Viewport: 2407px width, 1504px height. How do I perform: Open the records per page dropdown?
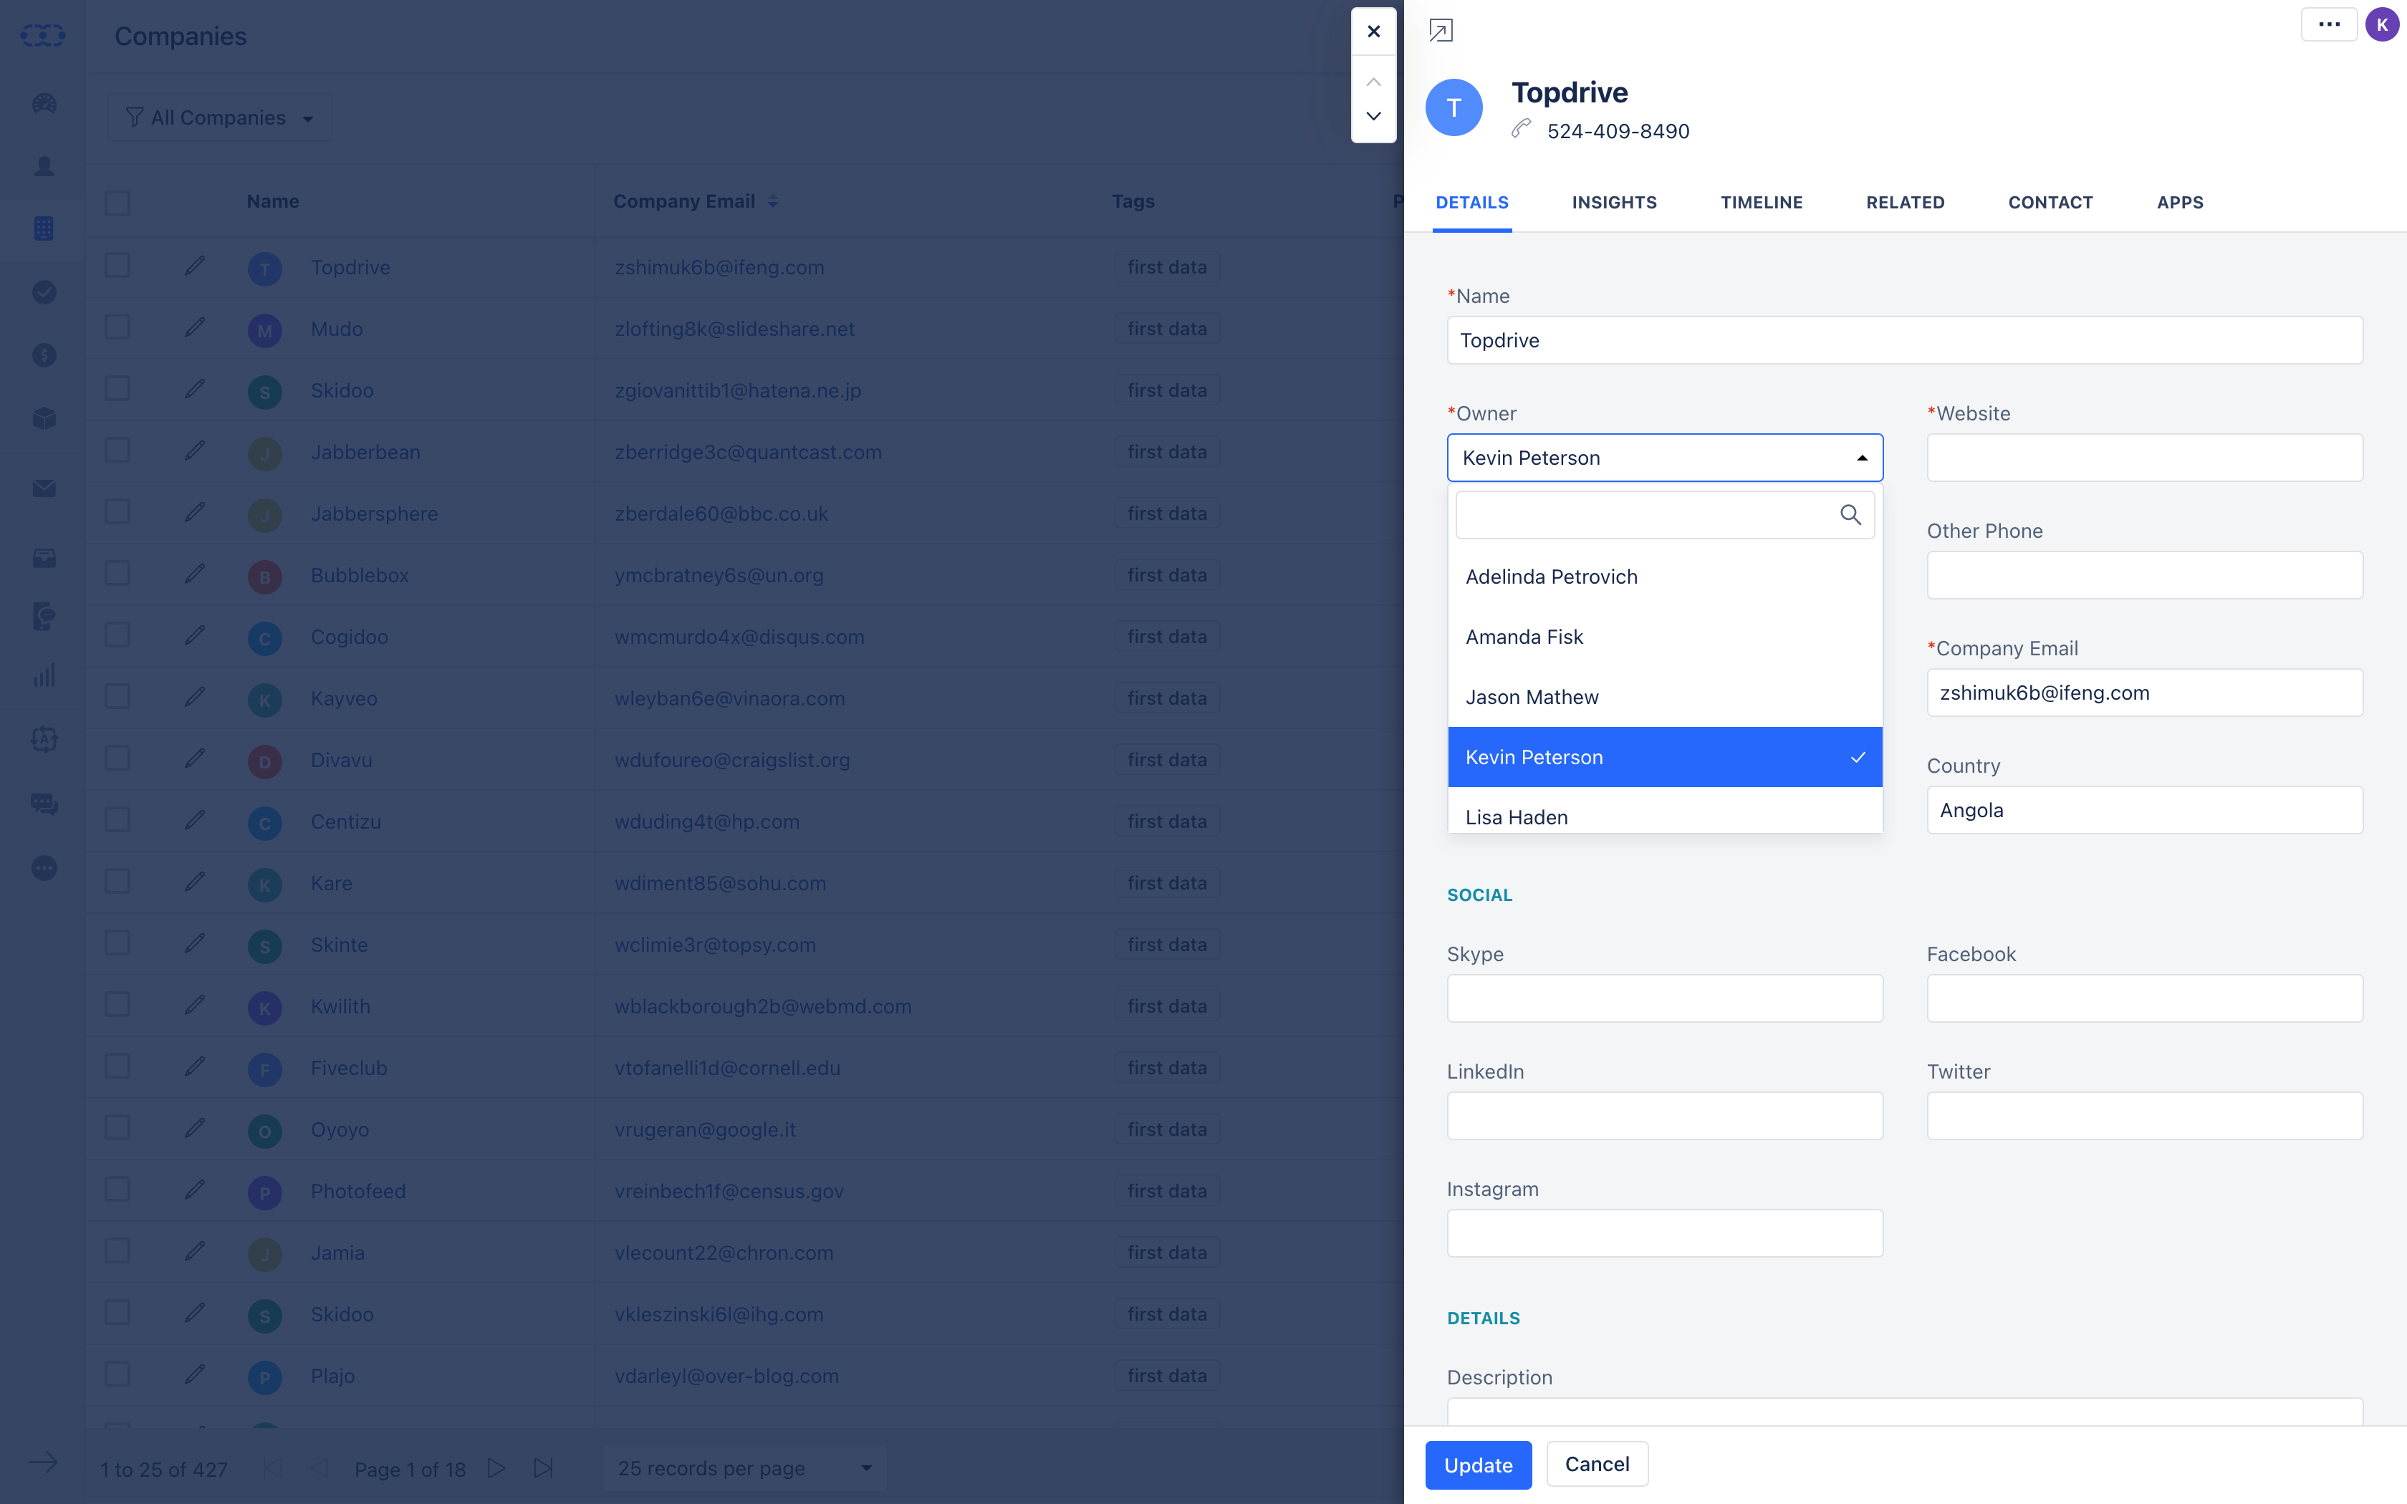point(744,1468)
